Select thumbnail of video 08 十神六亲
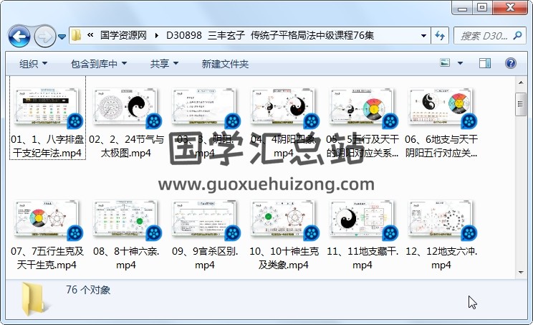 click(x=125, y=219)
